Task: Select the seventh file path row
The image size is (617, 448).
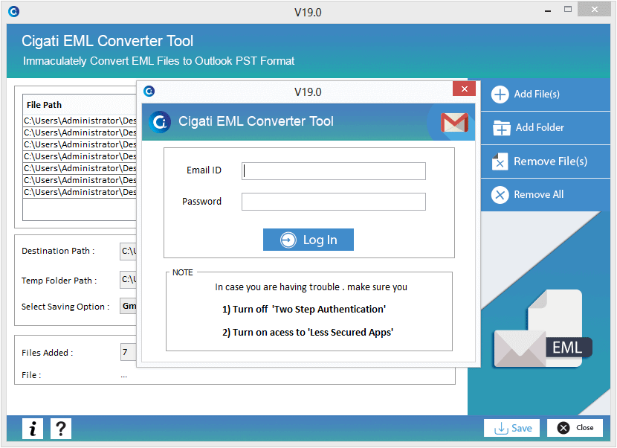Action: click(80, 192)
